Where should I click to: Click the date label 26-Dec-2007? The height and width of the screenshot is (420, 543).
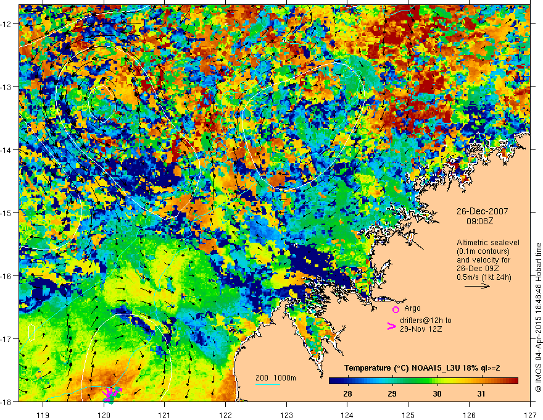point(482,211)
